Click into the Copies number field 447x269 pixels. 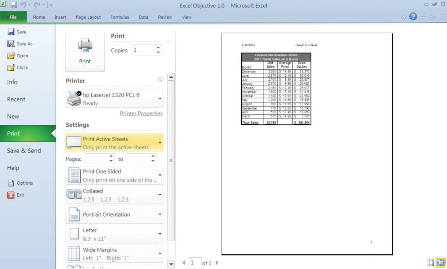(144, 50)
